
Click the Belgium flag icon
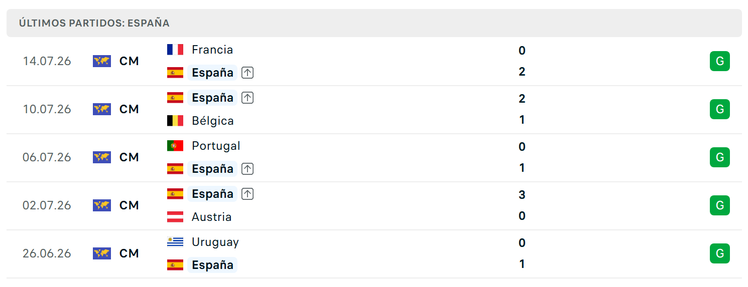(175, 121)
